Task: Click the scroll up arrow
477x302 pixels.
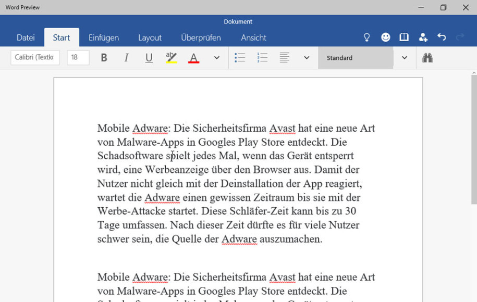Action: 474,72
